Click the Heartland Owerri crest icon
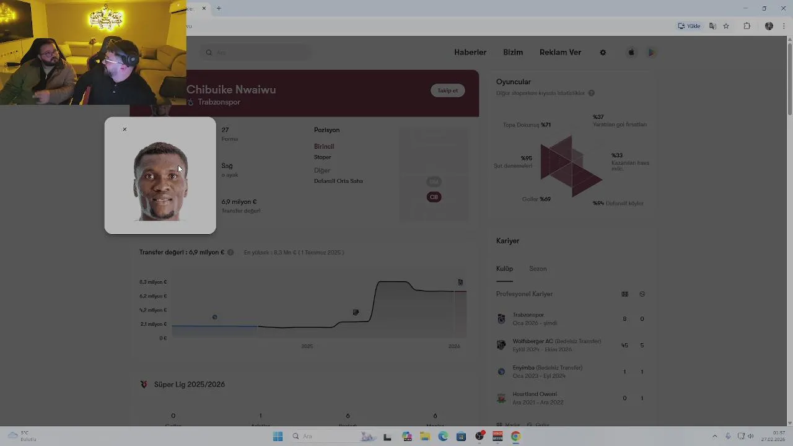The width and height of the screenshot is (793, 446). [501, 398]
